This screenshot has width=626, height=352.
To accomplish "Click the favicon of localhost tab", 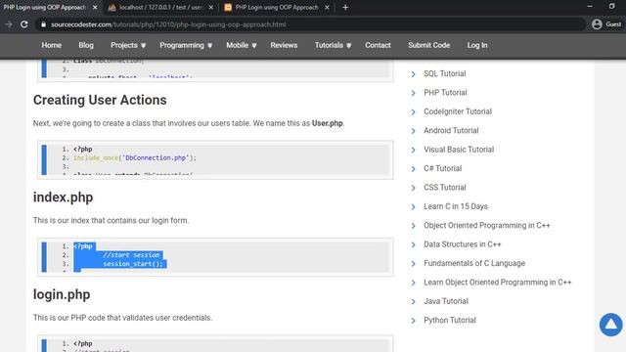I will (112, 7).
